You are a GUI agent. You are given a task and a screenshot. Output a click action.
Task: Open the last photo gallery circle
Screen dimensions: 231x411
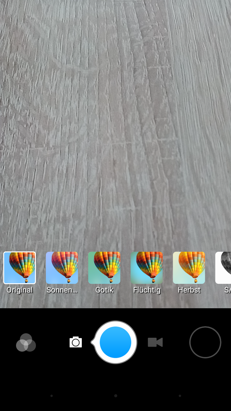coord(205,342)
